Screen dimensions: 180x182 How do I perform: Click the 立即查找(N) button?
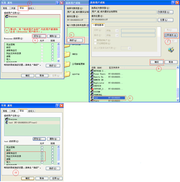171,35
